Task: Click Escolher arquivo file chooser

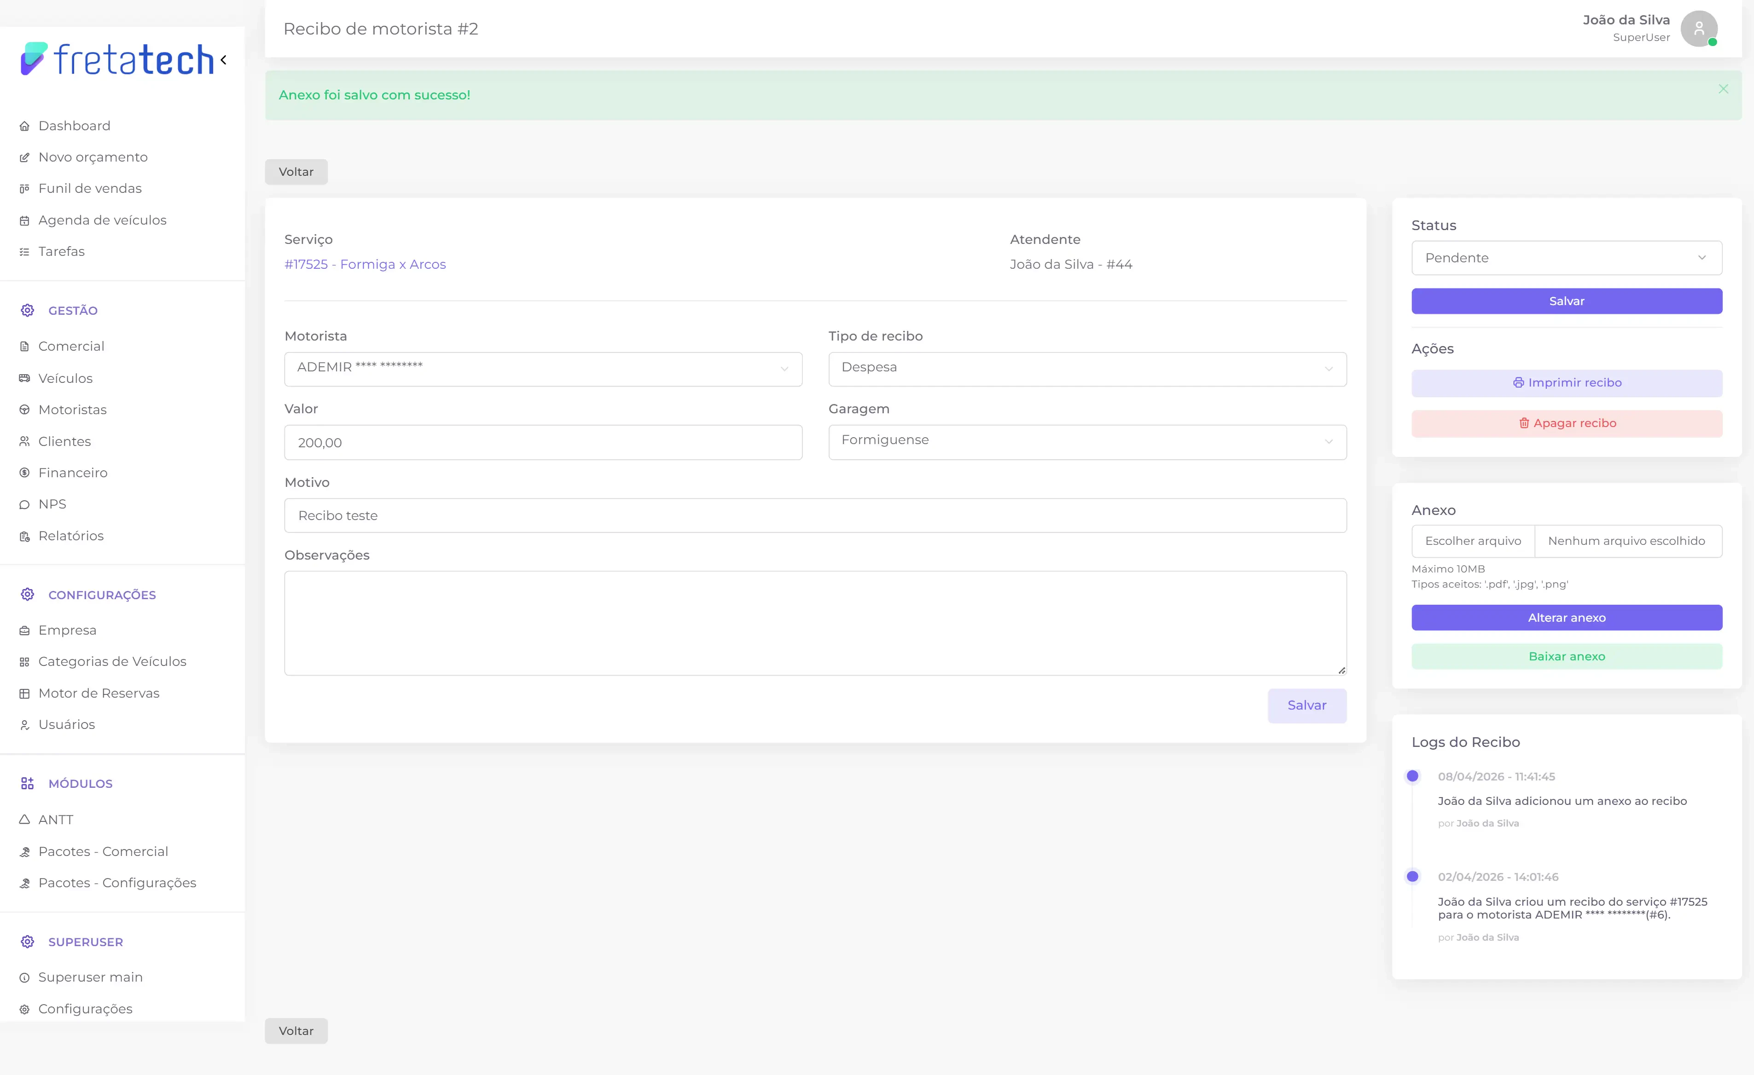Action: point(1473,541)
